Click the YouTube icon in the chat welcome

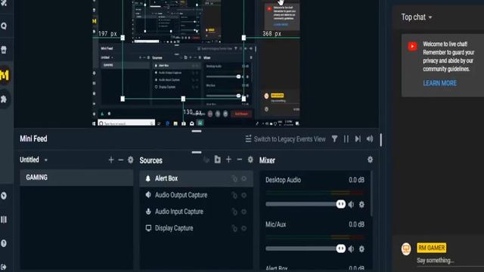[x=413, y=47]
